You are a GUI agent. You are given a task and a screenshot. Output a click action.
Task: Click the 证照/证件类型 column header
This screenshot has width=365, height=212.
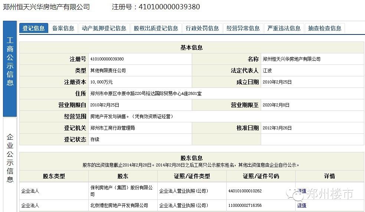pos(192,176)
